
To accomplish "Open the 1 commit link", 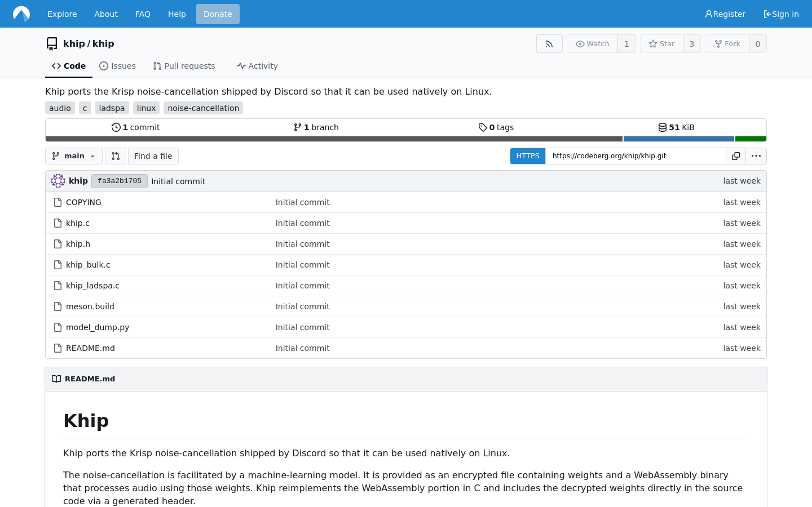I will pos(136,127).
